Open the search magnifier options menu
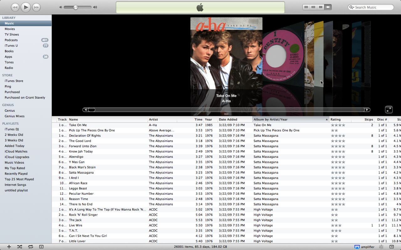The image size is (401, 250). point(352,7)
